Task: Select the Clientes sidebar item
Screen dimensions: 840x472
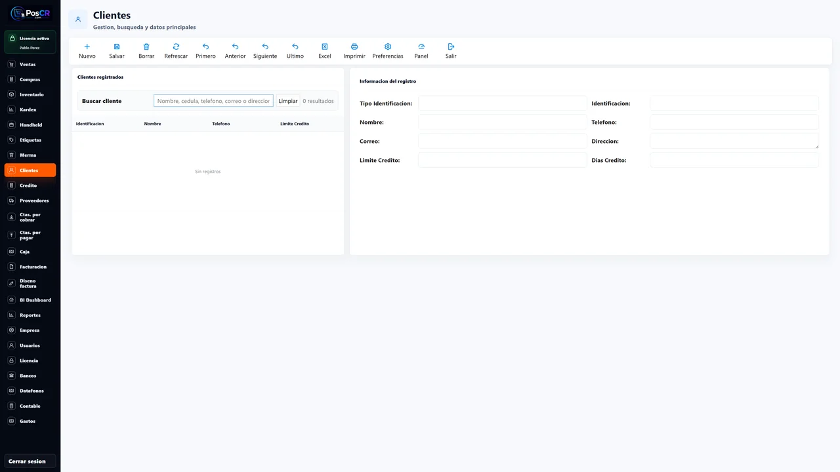Action: coord(30,170)
